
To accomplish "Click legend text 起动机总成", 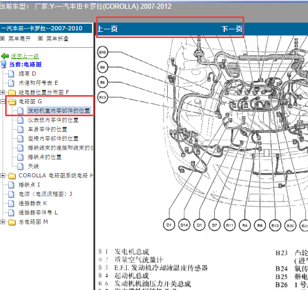I will click(132, 276).
